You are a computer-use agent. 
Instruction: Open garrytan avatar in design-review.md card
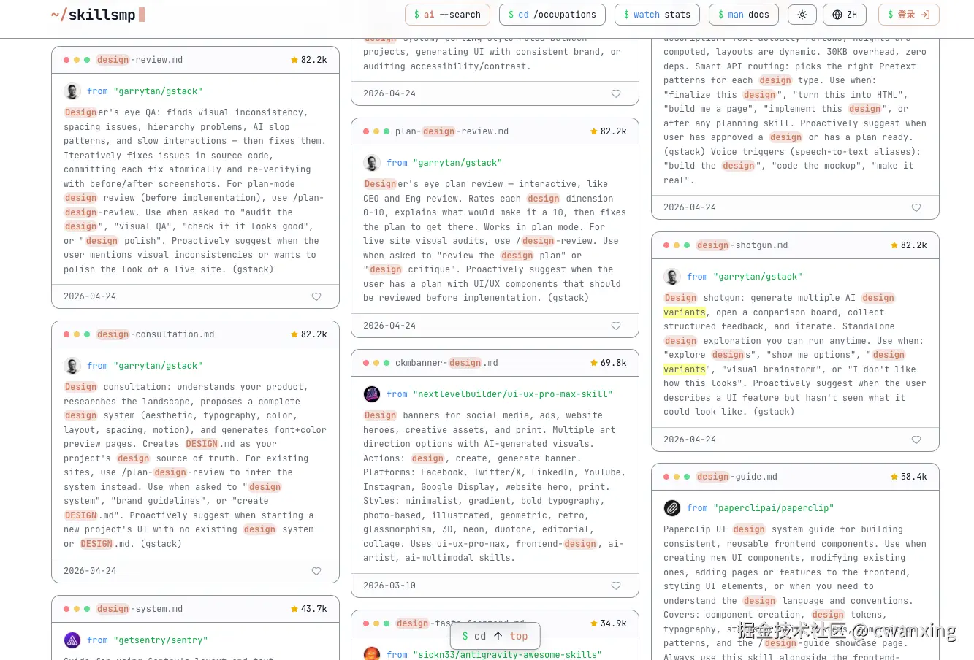pos(72,91)
